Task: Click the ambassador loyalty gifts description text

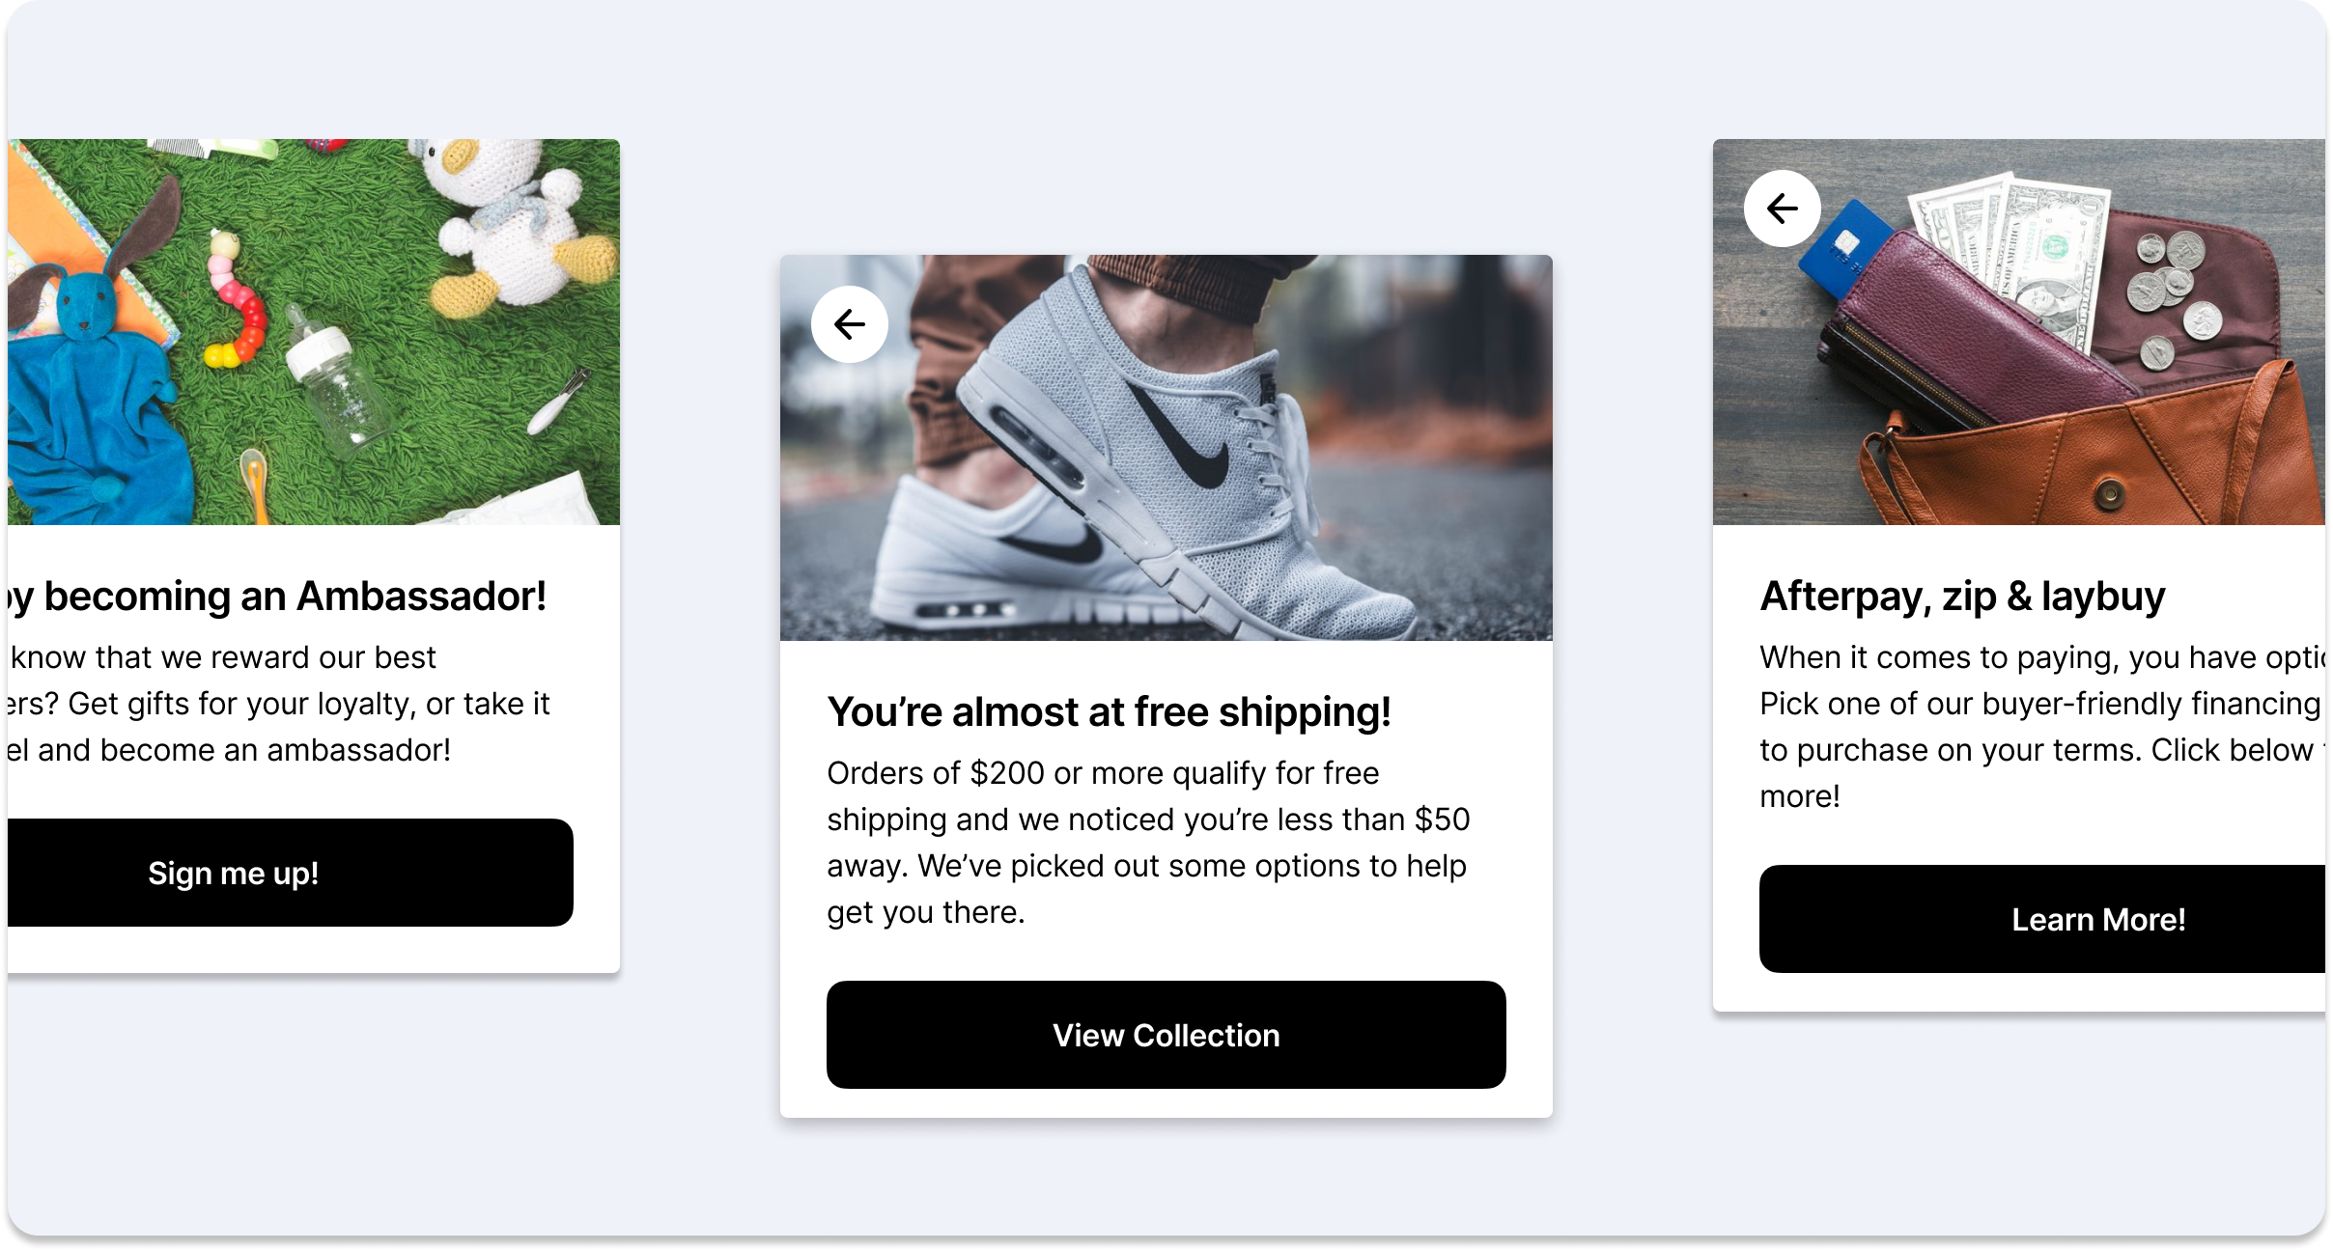Action: coord(280,703)
